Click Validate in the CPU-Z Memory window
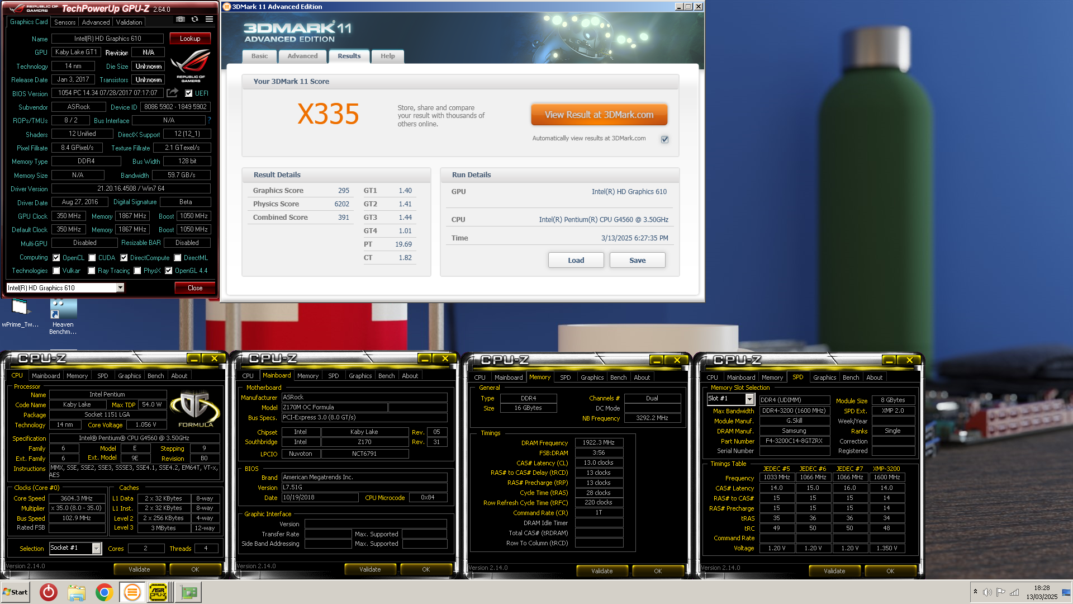The width and height of the screenshot is (1073, 604). 602,571
